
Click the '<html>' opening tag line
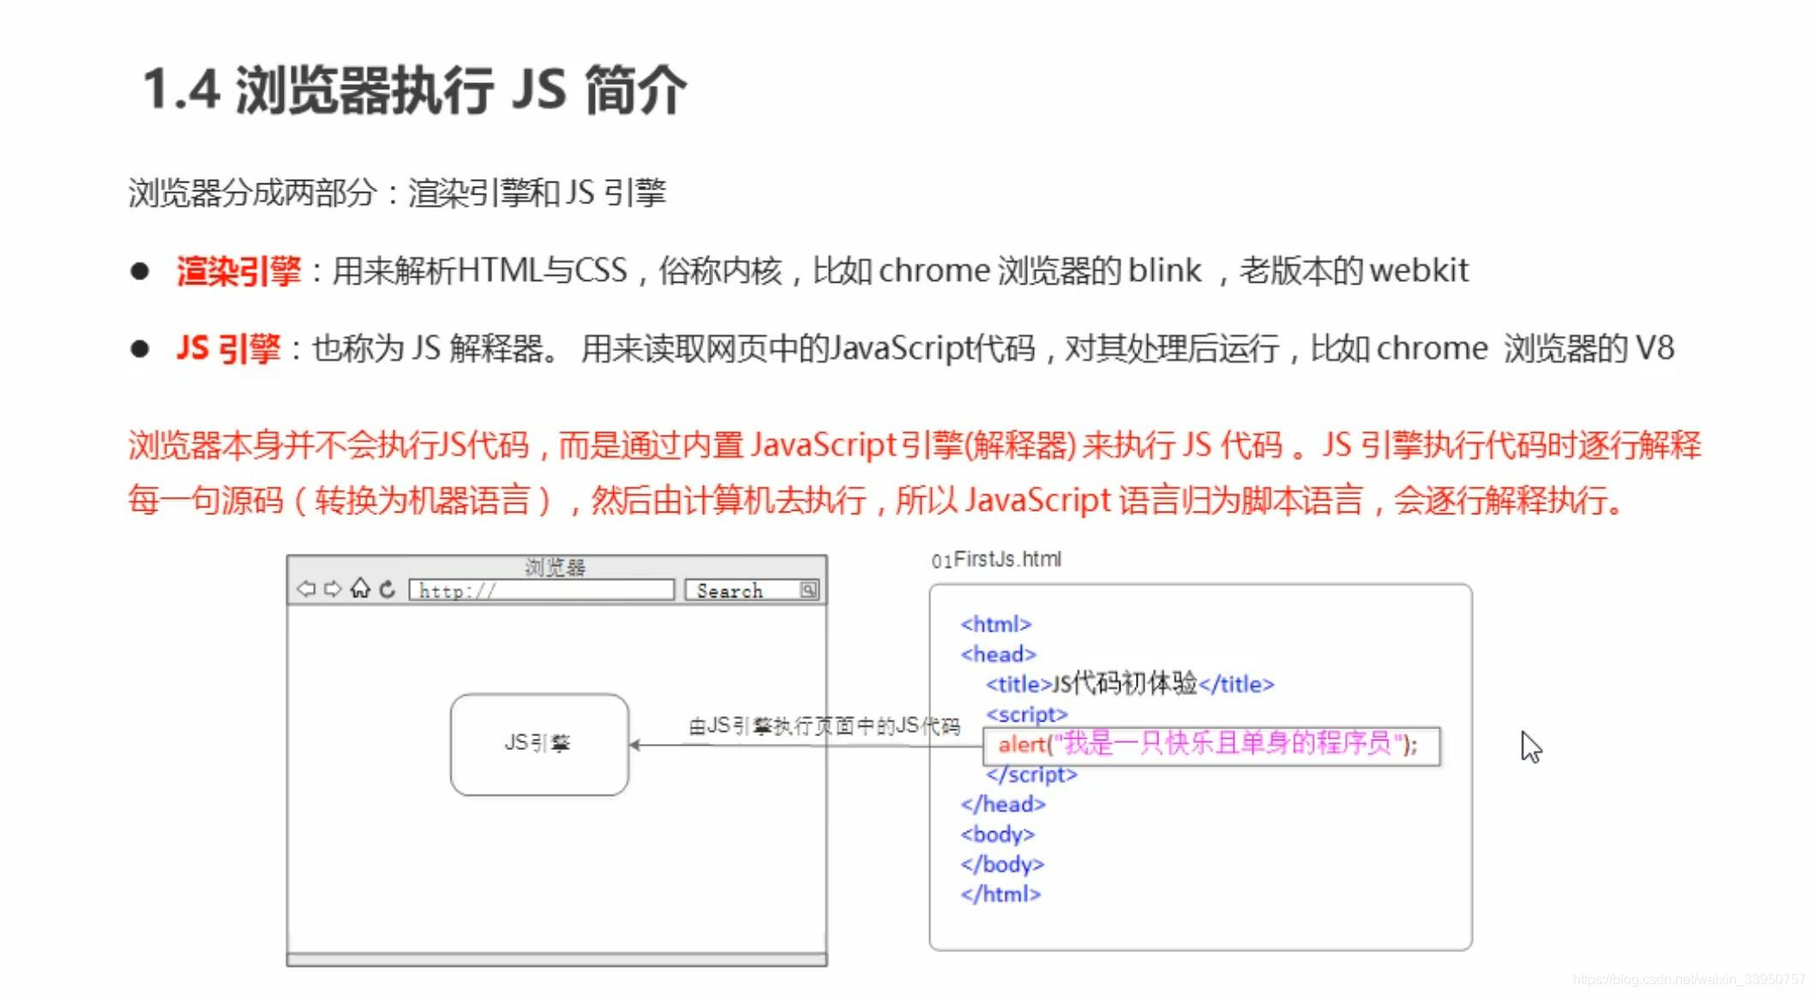pos(996,624)
